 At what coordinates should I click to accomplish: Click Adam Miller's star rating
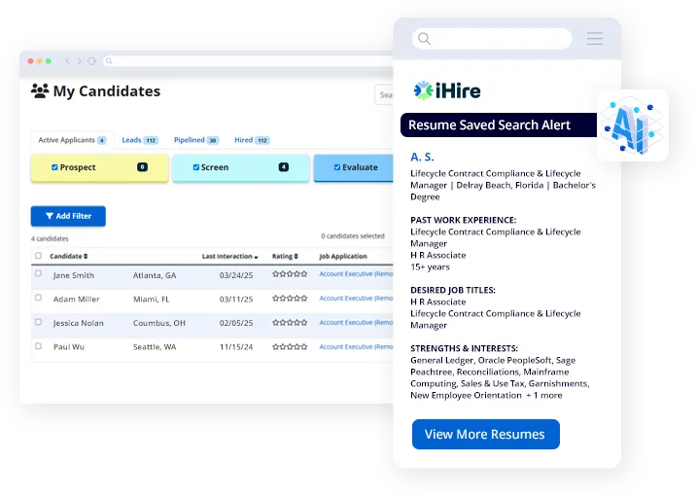[290, 298]
